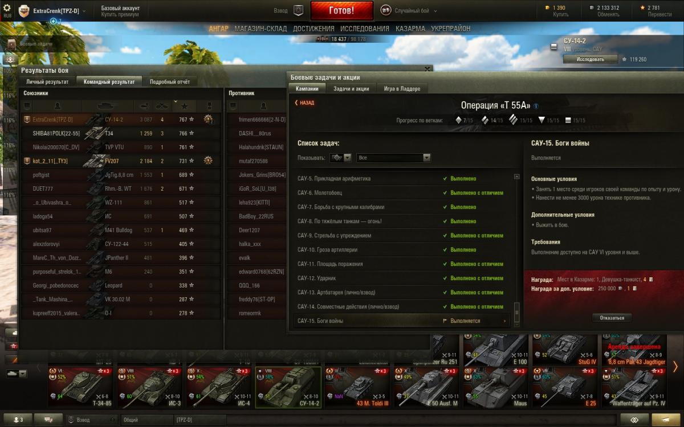Open Все task status filter dropdown
684x427 pixels.
pos(393,158)
